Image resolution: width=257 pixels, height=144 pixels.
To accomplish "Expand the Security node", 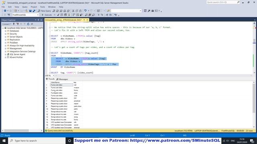I will (x=5, y=34).
